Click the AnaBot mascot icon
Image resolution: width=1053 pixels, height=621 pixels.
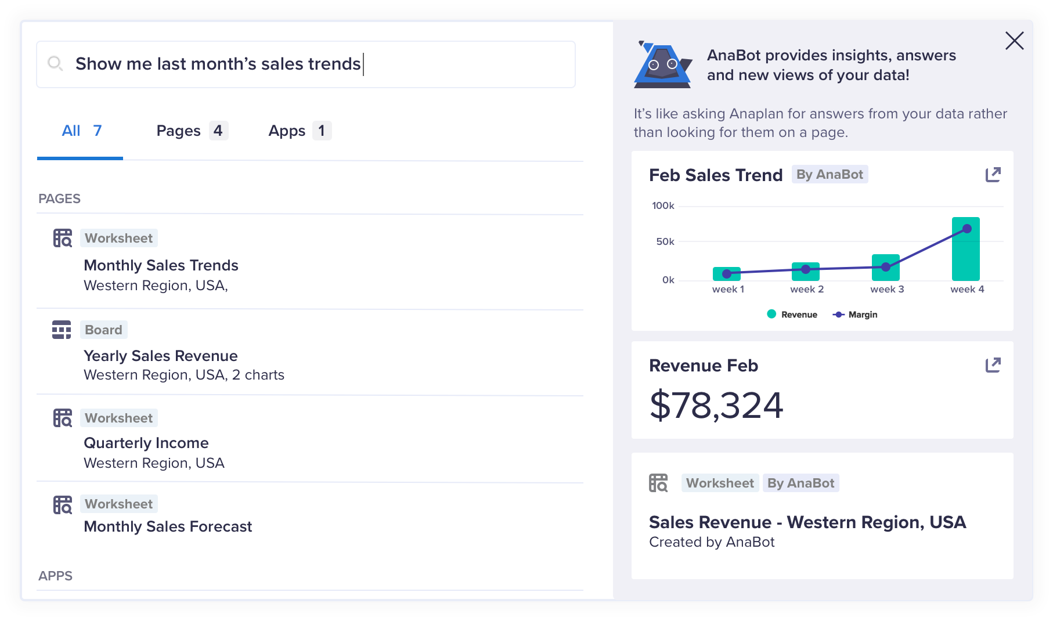[x=663, y=64]
